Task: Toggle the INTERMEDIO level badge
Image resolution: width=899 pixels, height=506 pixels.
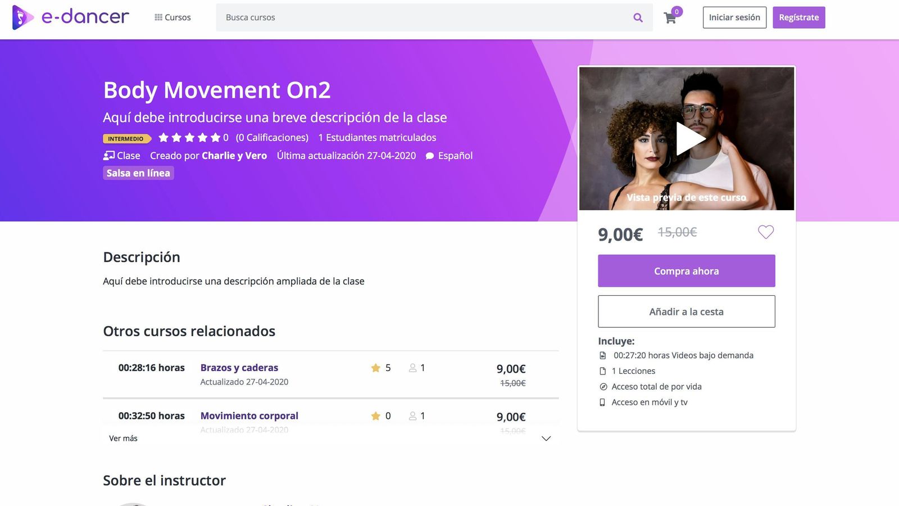Action: tap(125, 138)
